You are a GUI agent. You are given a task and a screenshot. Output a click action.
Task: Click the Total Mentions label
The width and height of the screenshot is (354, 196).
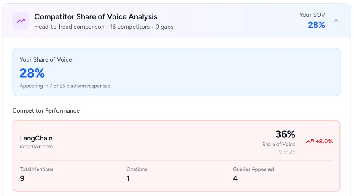(x=37, y=169)
